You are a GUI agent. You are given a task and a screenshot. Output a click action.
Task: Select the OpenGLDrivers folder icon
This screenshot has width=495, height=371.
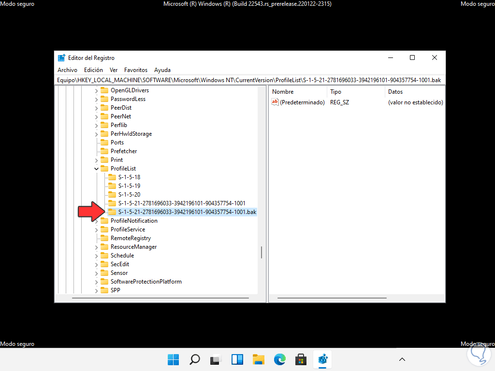pyautogui.click(x=104, y=90)
